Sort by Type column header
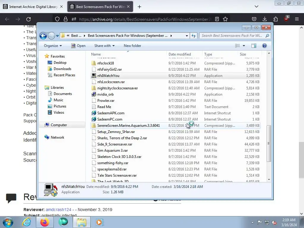Image resolution: width=304 pixels, height=228 pixels. click(x=220, y=54)
